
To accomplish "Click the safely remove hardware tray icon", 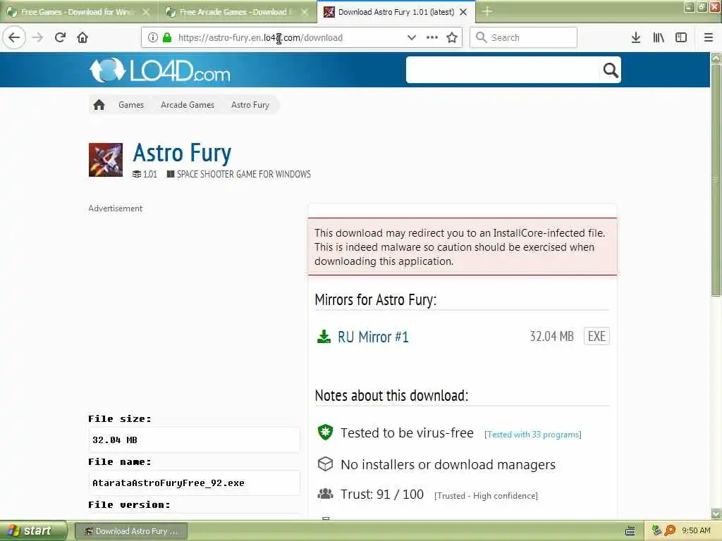I will coord(656,530).
